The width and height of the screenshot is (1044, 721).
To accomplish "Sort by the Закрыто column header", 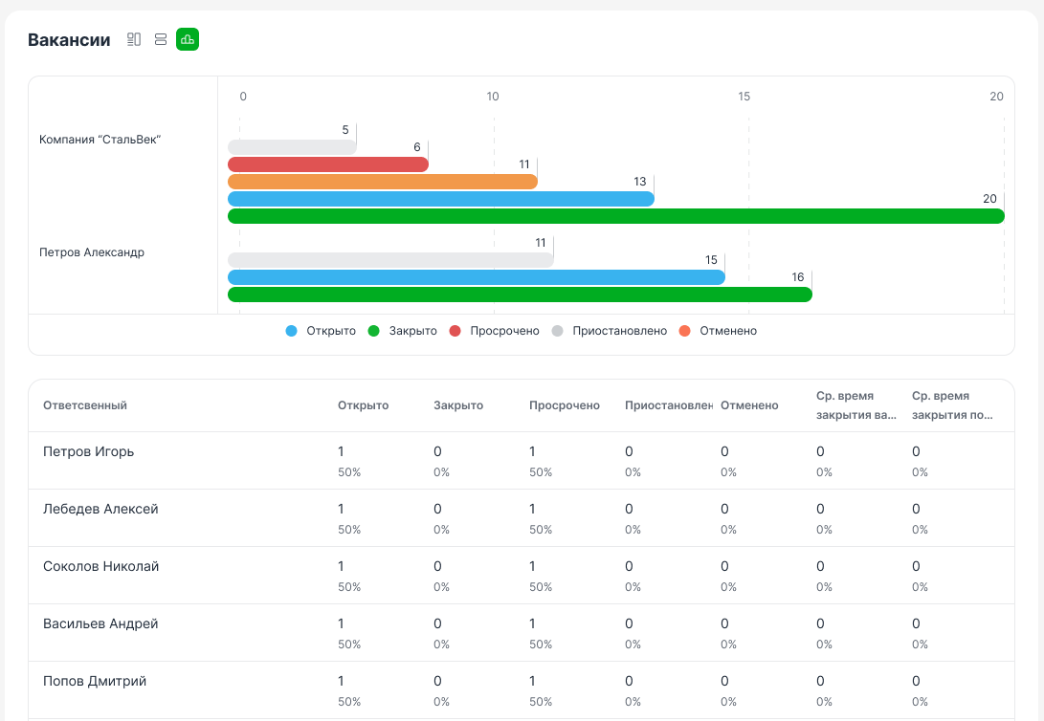I will point(458,405).
